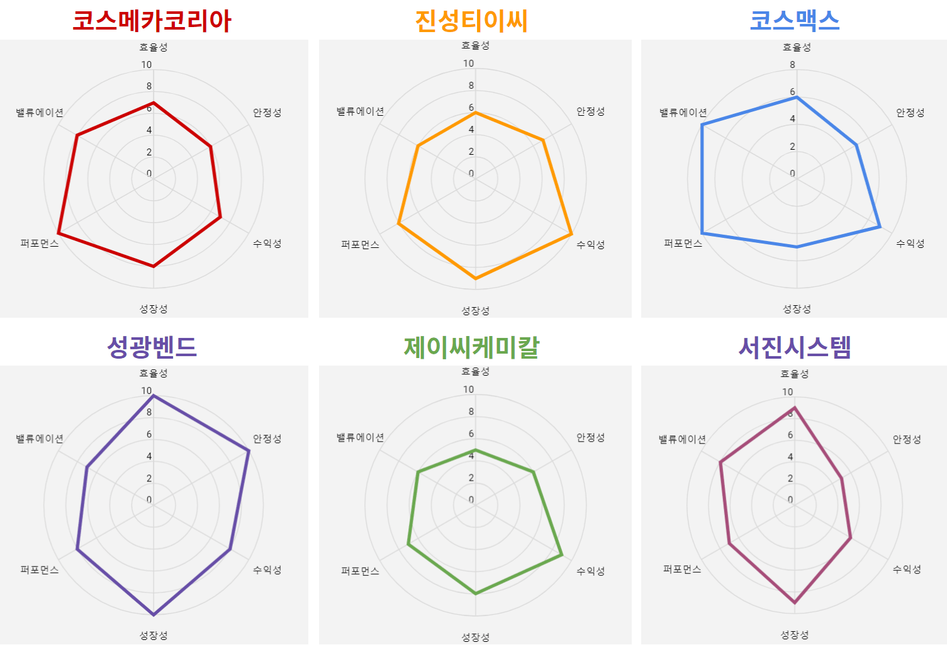This screenshot has height=645, width=947.
Task: Click 밸류에이션 label in 코스메카코리아 chart
Action: coord(40,113)
